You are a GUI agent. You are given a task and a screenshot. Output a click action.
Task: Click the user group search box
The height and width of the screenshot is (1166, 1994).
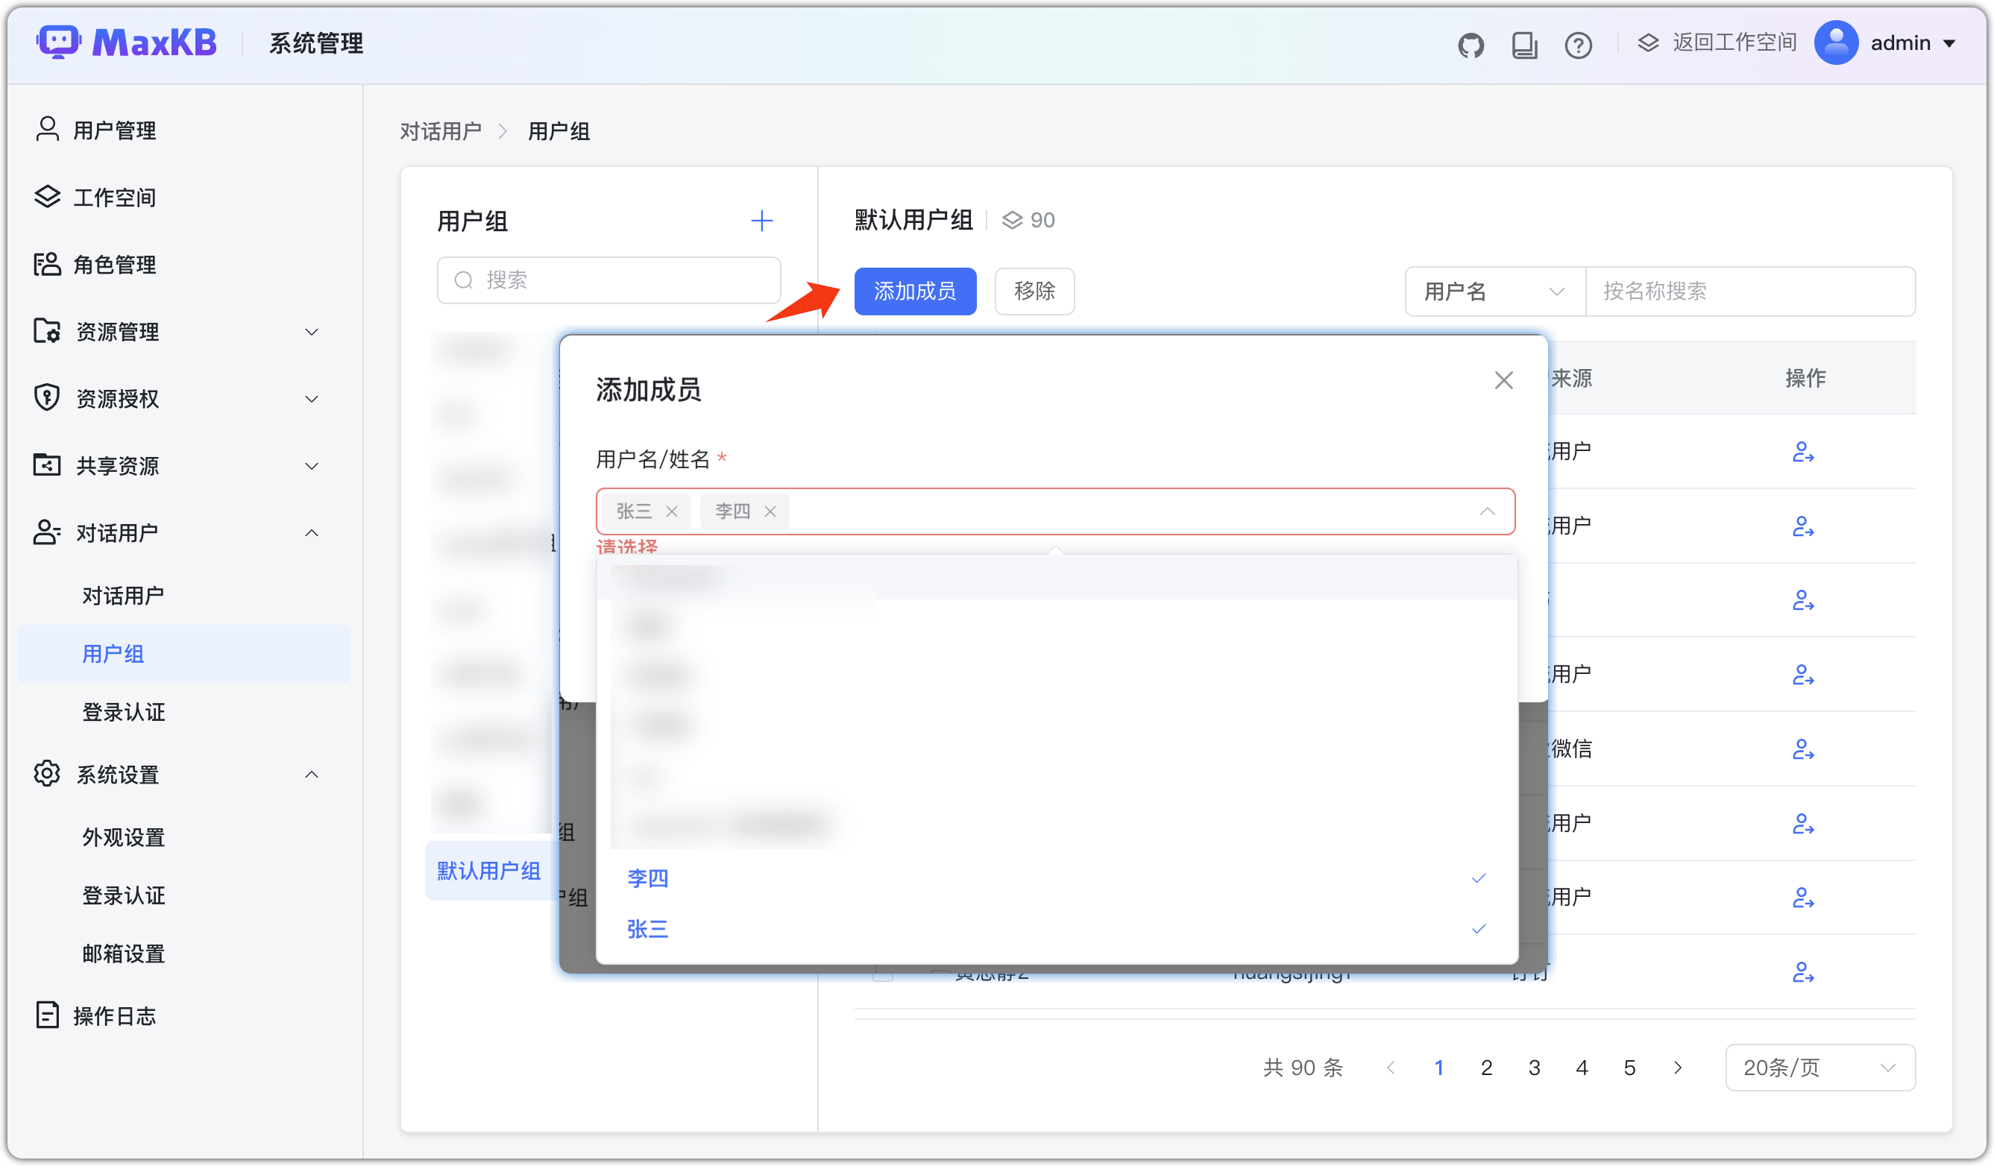click(608, 280)
